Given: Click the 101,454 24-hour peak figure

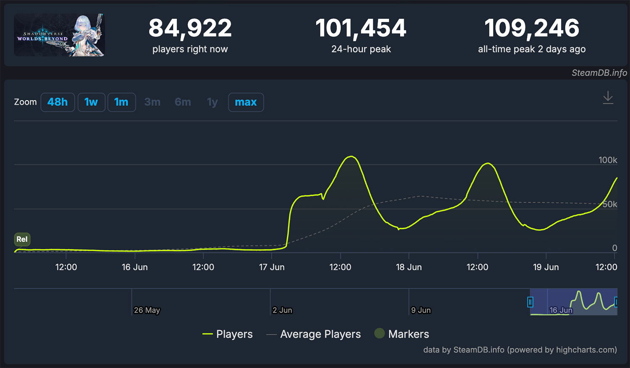Looking at the screenshot, I should 361,28.
